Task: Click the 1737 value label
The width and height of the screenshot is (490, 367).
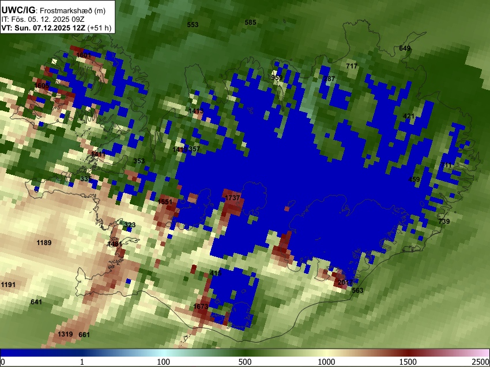Action: (232, 198)
